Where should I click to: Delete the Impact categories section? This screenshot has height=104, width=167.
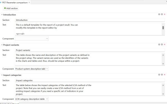164,75
